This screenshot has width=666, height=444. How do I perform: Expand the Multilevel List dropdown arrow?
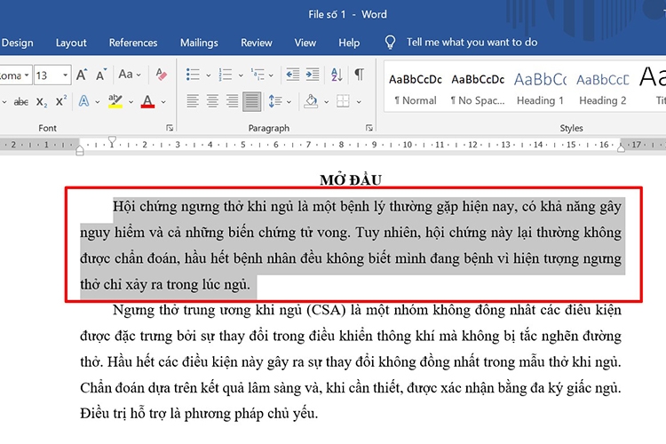[x=271, y=75]
